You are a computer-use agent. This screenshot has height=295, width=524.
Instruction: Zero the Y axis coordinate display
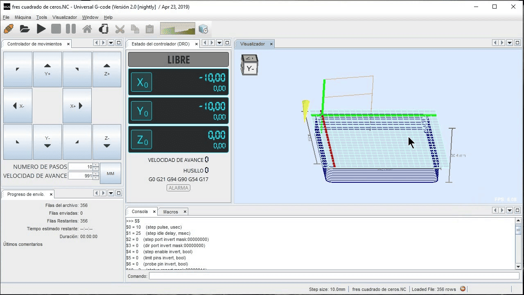click(x=141, y=111)
